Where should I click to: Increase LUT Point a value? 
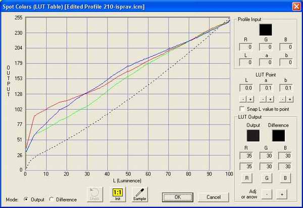[x=270, y=99]
